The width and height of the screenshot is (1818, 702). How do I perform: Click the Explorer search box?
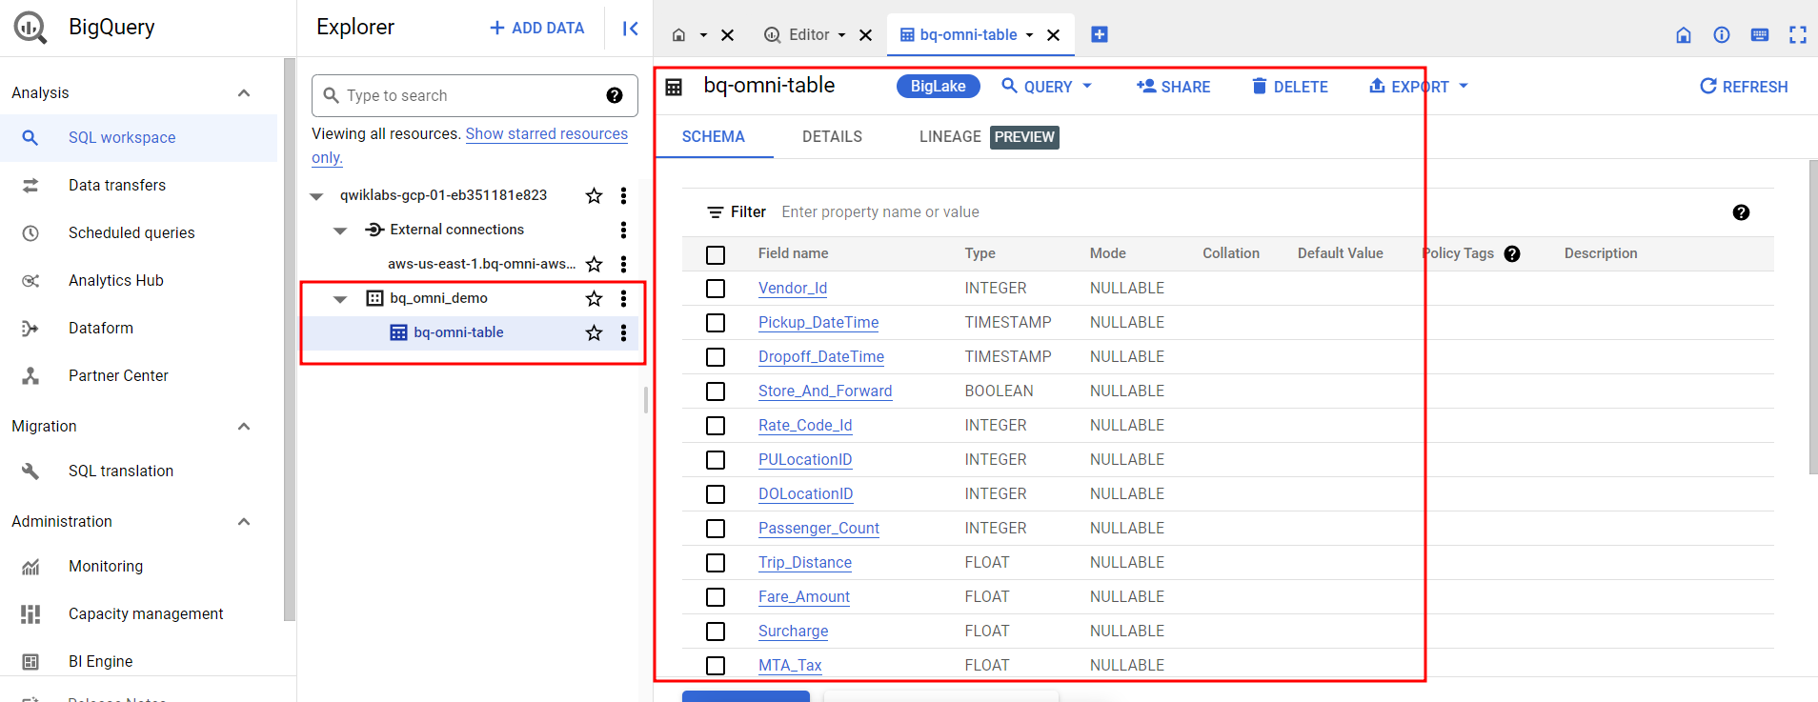pyautogui.click(x=475, y=95)
